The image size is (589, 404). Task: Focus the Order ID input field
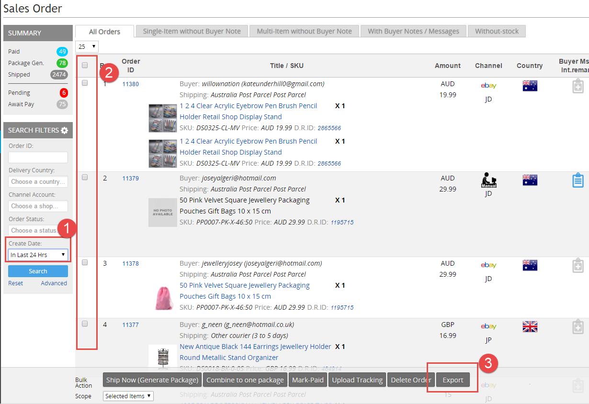pyautogui.click(x=38, y=157)
